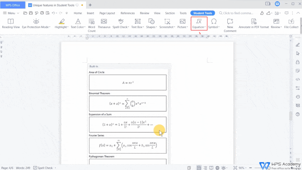
Task: Choose Annotate in PDF format
Action: click(x=254, y=23)
